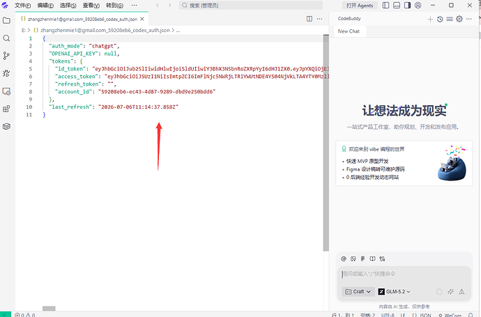Open CodeBuddy panel more actions ellipsis
This screenshot has height=317, width=481.
[468, 19]
